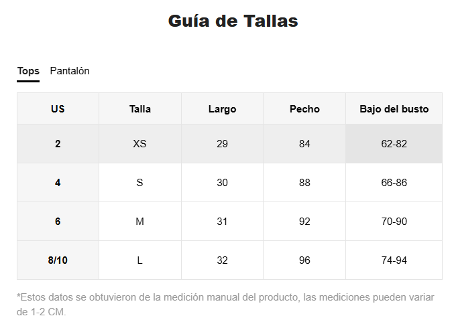Click the Guía de Tallas heading

[x=233, y=21]
